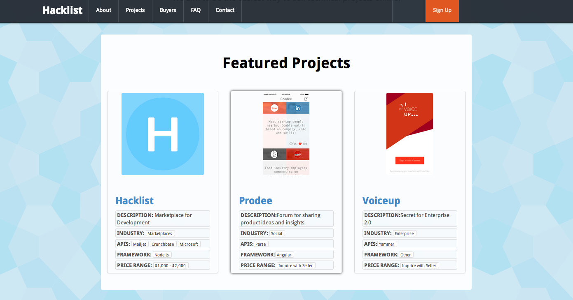Click the heart icon in Prodee screenshot
Image resolution: width=573 pixels, height=300 pixels.
click(x=300, y=144)
